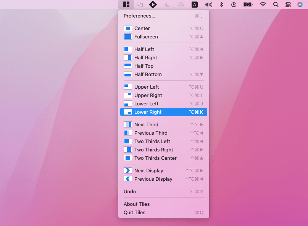This screenshot has height=226, width=308.
Task: Click the input source A icon
Action: (x=195, y=5)
